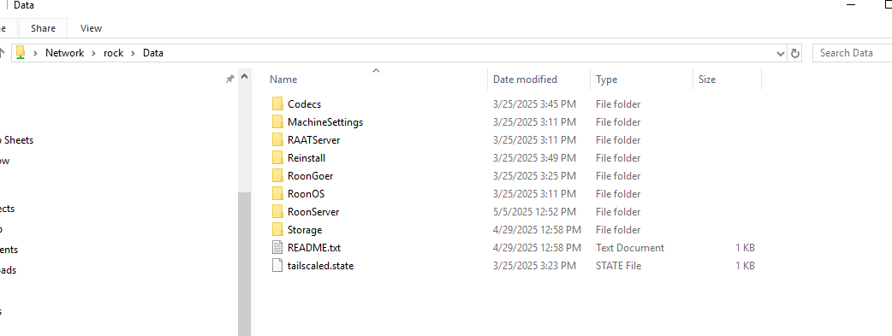Click the 3/25/2025 3:25 PM date cell
The width and height of the screenshot is (892, 336).
tap(534, 175)
